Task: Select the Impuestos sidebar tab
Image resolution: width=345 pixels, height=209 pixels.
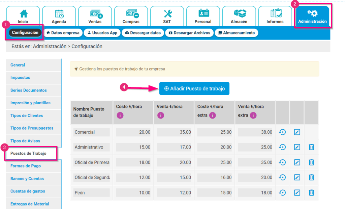Action: 26,78
